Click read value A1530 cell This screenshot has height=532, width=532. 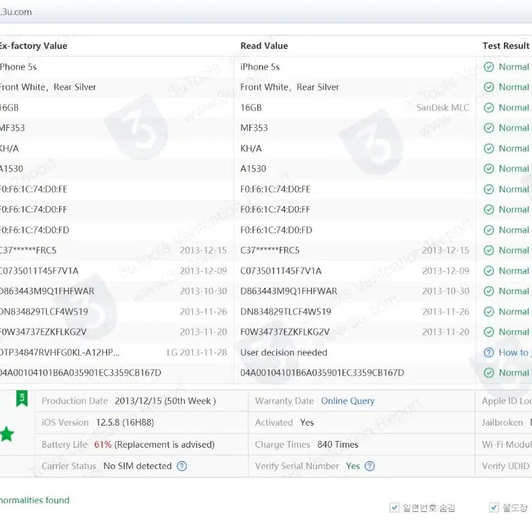253,169
